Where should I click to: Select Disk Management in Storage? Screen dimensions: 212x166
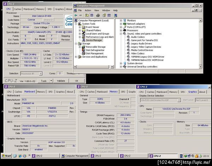[x=95, y=53]
